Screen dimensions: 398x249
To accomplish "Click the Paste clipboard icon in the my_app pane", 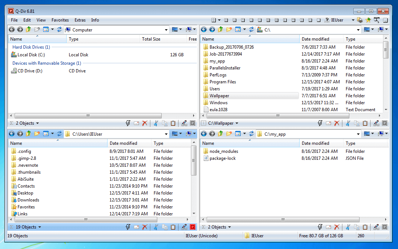I will pyautogui.click(x=365, y=227).
